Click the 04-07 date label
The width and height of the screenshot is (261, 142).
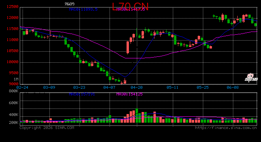click(109, 87)
